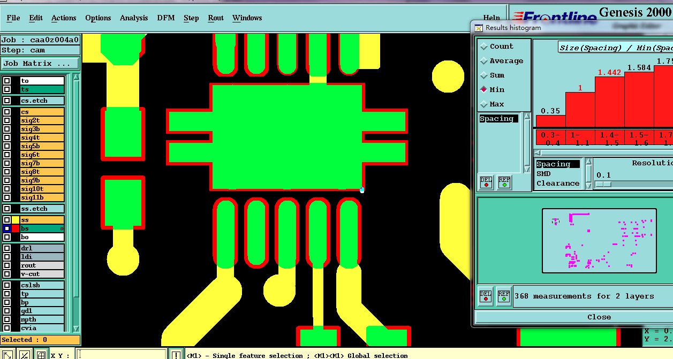Select layer sig11b in layer list
673x359 pixels.
tap(42, 197)
